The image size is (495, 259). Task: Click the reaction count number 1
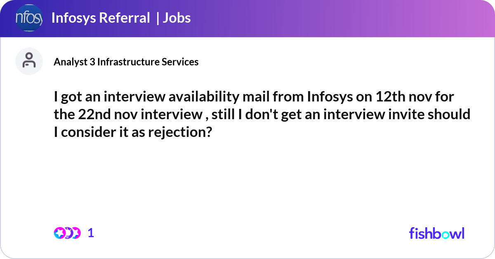click(x=91, y=233)
